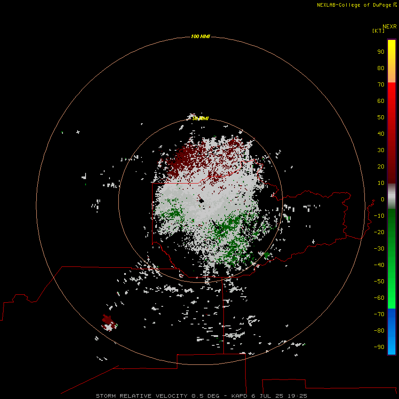Click the -80 value on the velocity scale
Image resolution: width=399 pixels, height=399 pixels.
coord(379,331)
